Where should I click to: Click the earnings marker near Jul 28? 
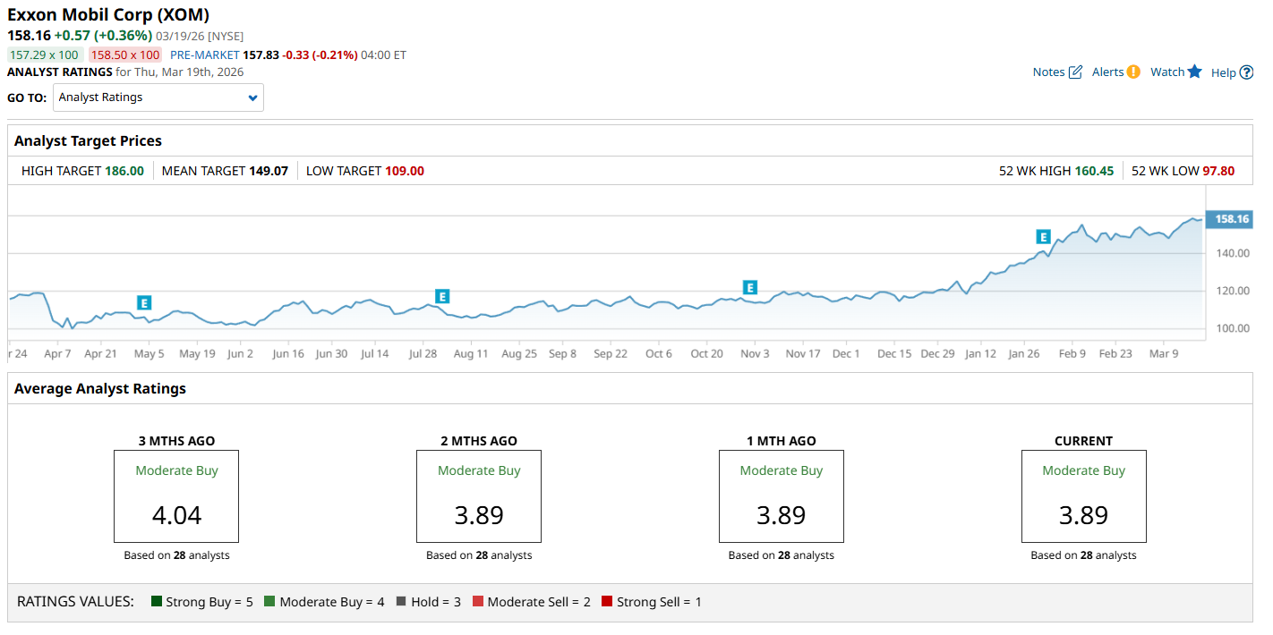pos(442,297)
